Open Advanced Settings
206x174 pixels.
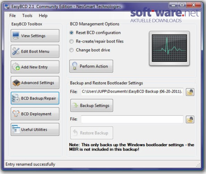35,83
